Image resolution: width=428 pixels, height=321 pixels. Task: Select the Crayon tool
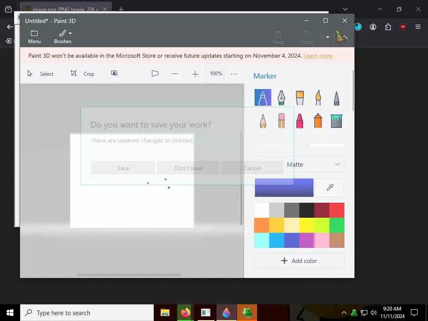click(x=300, y=121)
